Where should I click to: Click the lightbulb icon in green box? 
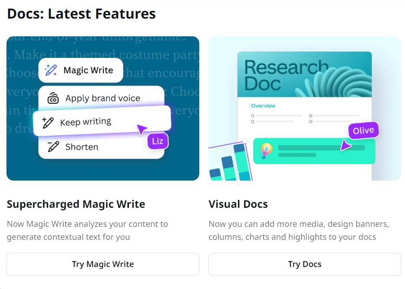click(266, 151)
